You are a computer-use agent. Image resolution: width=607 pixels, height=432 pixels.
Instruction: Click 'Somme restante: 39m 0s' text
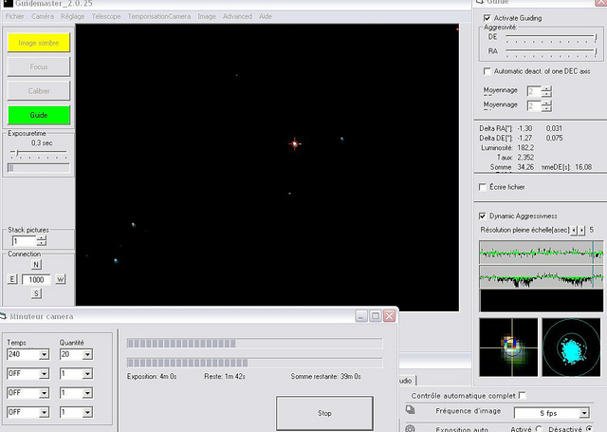click(x=325, y=376)
